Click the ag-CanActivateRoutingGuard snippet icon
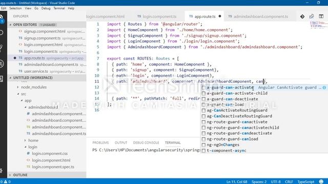Viewport: 328px width, 184px height. (x=203, y=110)
